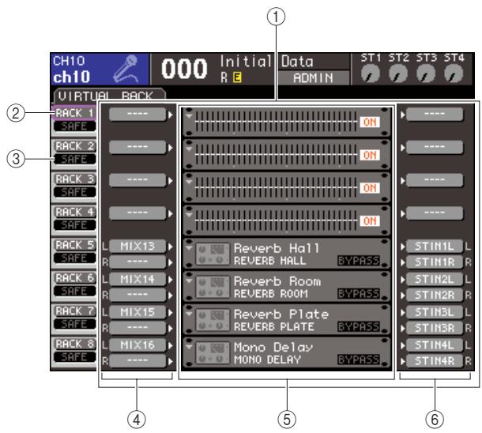Viewport: 482px width, 433px height.
Task: Open the empty input patch of rack 1
Action: [x=137, y=114]
